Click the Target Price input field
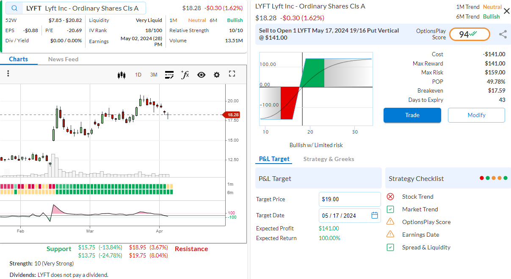The height and width of the screenshot is (279, 511). point(349,199)
